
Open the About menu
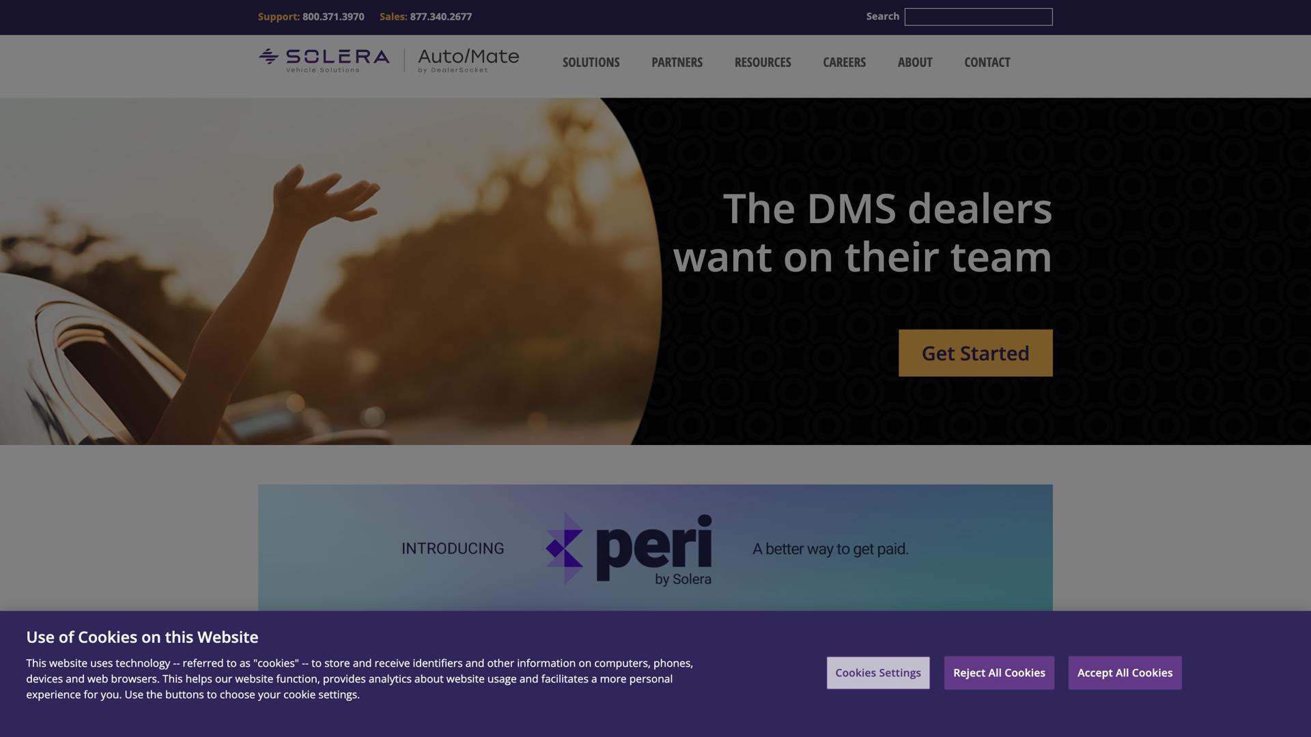tap(914, 62)
